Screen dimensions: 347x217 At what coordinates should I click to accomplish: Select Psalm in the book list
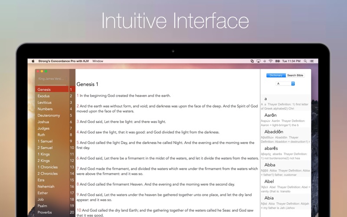[x=52, y=206]
